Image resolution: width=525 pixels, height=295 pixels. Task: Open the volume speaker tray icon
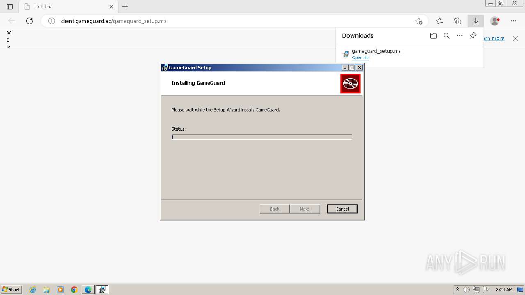pyautogui.click(x=466, y=290)
